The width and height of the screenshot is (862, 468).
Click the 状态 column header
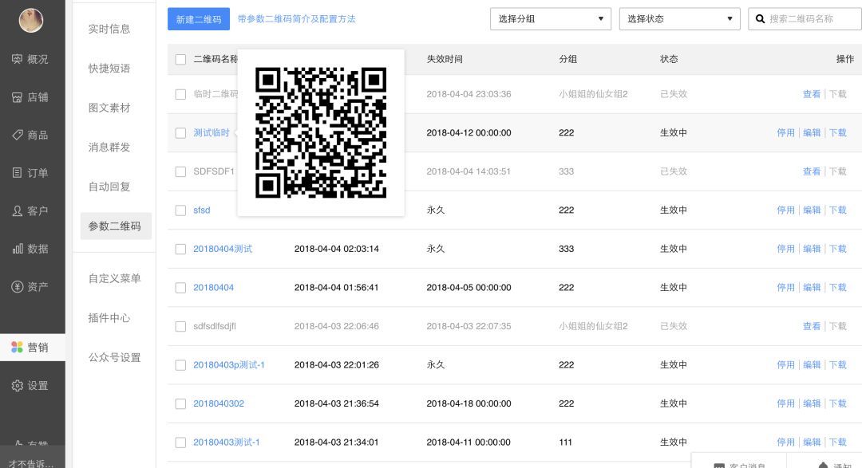click(x=669, y=59)
